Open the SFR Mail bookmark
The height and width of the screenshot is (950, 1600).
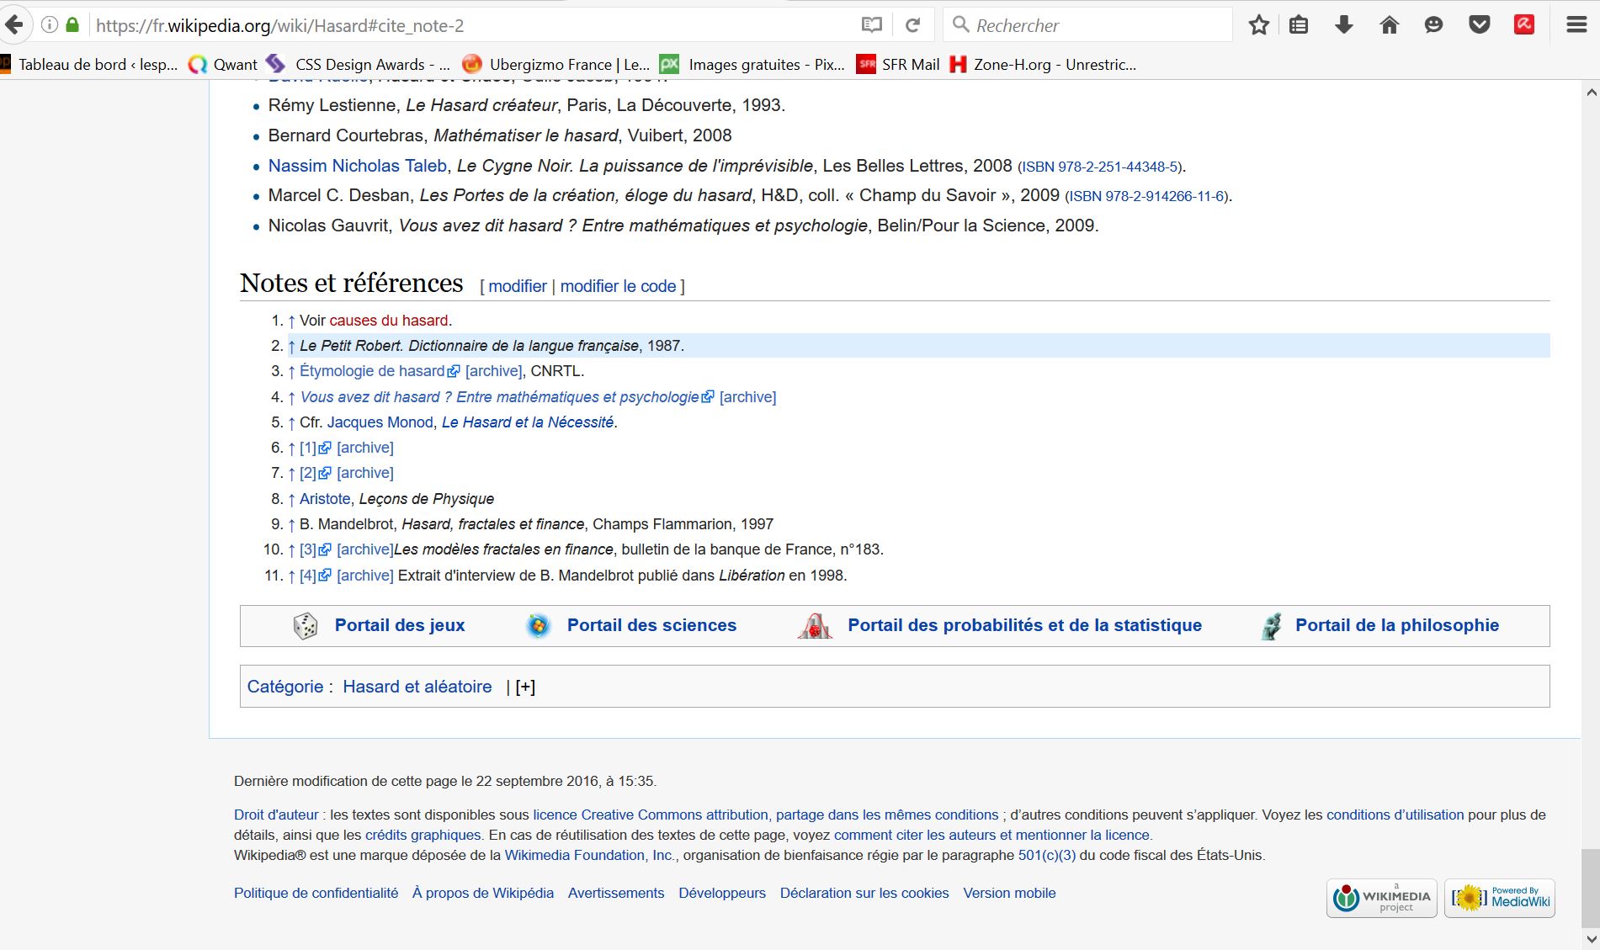point(898,64)
